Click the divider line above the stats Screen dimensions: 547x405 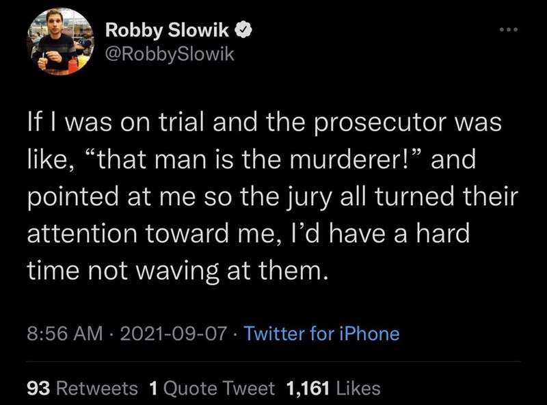[x=273, y=362]
